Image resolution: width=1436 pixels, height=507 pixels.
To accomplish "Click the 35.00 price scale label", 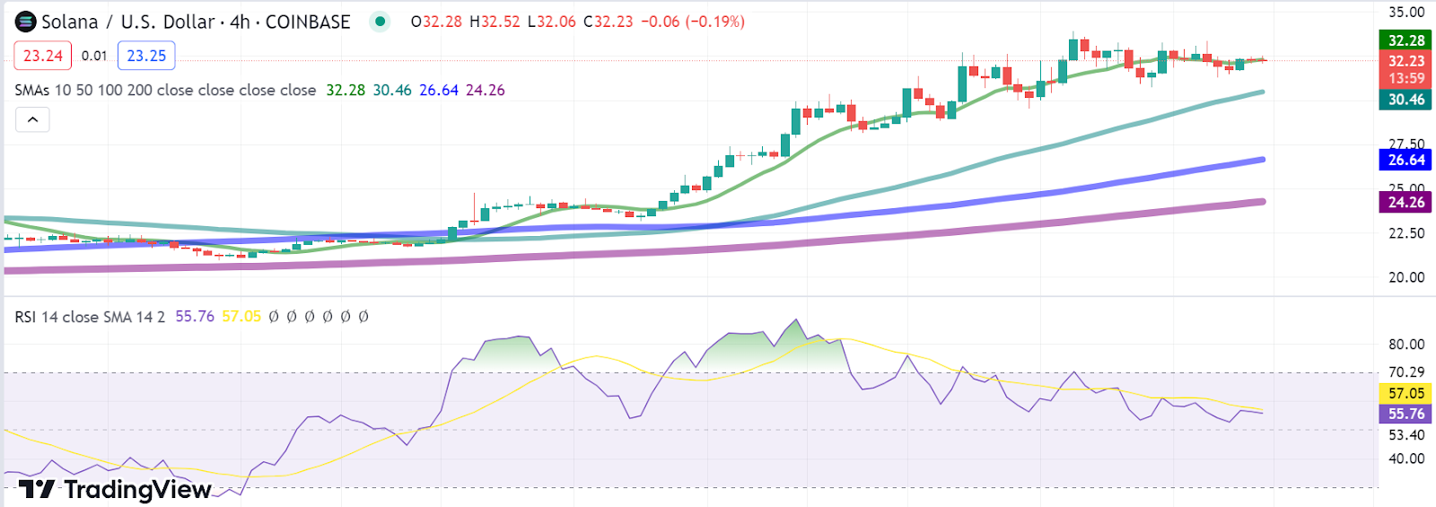I will pos(1405,13).
